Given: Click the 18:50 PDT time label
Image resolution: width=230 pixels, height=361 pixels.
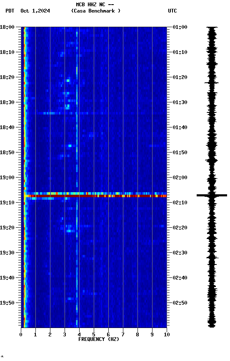Looking at the screenshot, I should (7, 153).
